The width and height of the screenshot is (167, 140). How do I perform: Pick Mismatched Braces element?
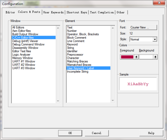[88, 65]
